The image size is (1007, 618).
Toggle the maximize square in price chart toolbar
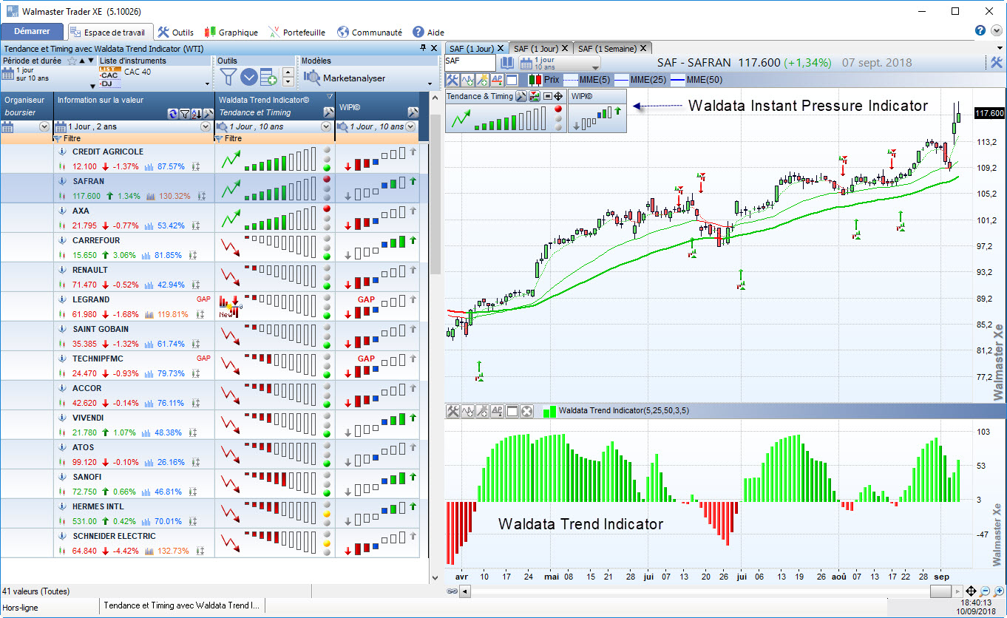[512, 79]
